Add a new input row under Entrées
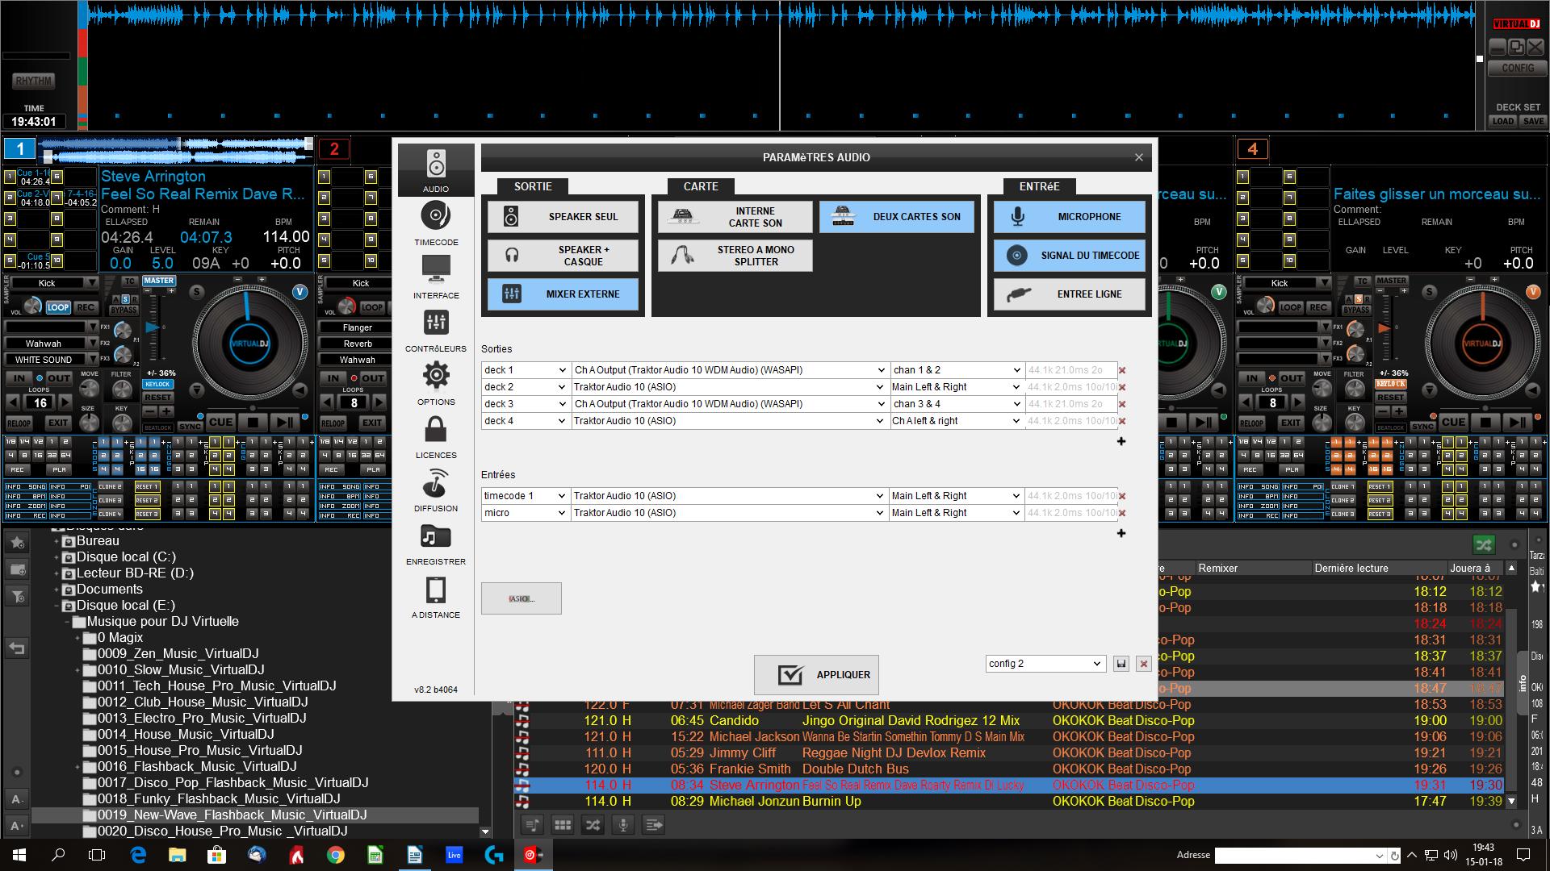Viewport: 1550px width, 871px height. (x=1121, y=533)
